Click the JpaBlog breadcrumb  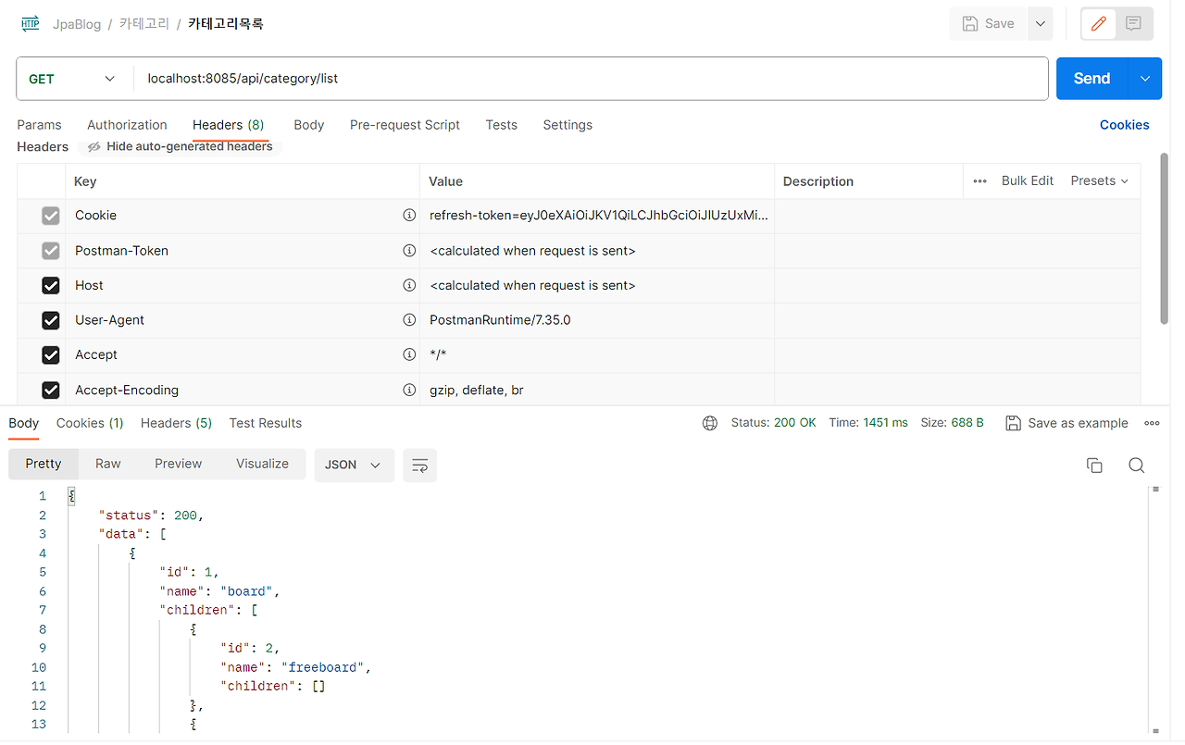77,24
